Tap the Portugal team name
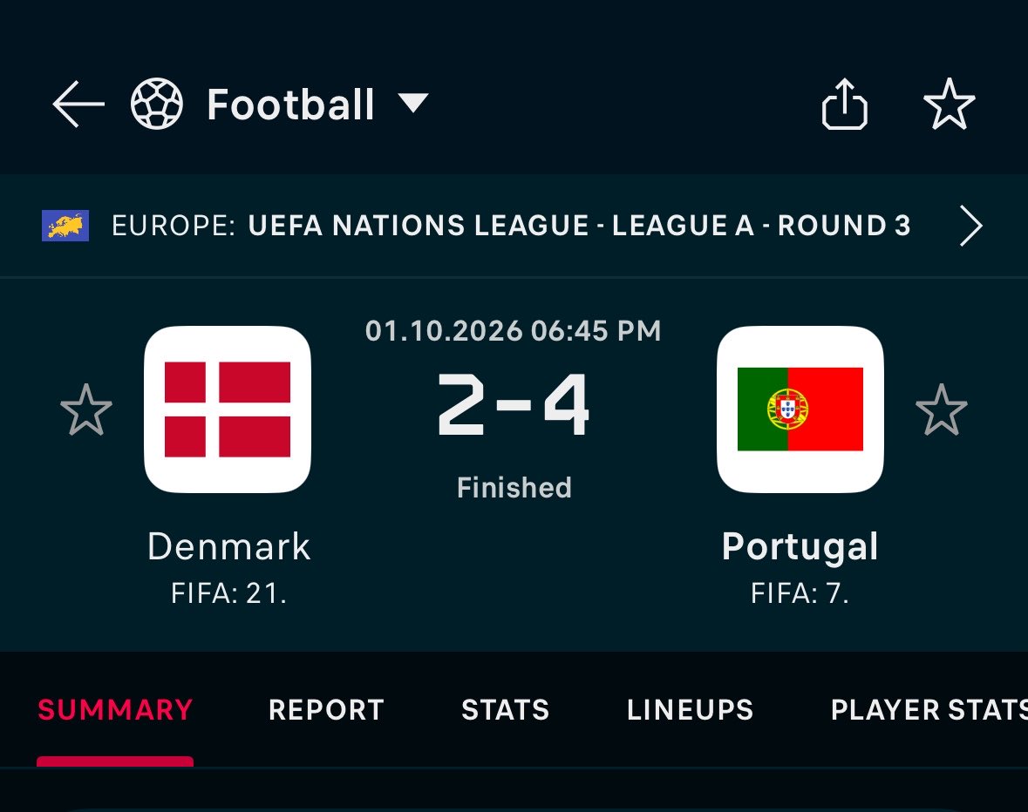The image size is (1028, 812). coord(800,547)
